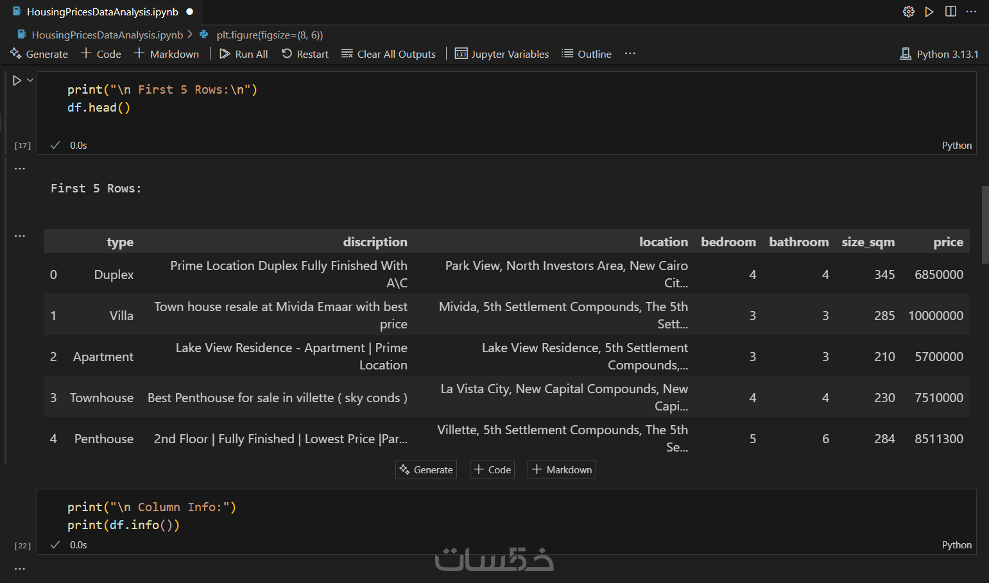The width and height of the screenshot is (989, 583).
Task: Click Generate in the notebook toolbar
Action: coord(39,54)
